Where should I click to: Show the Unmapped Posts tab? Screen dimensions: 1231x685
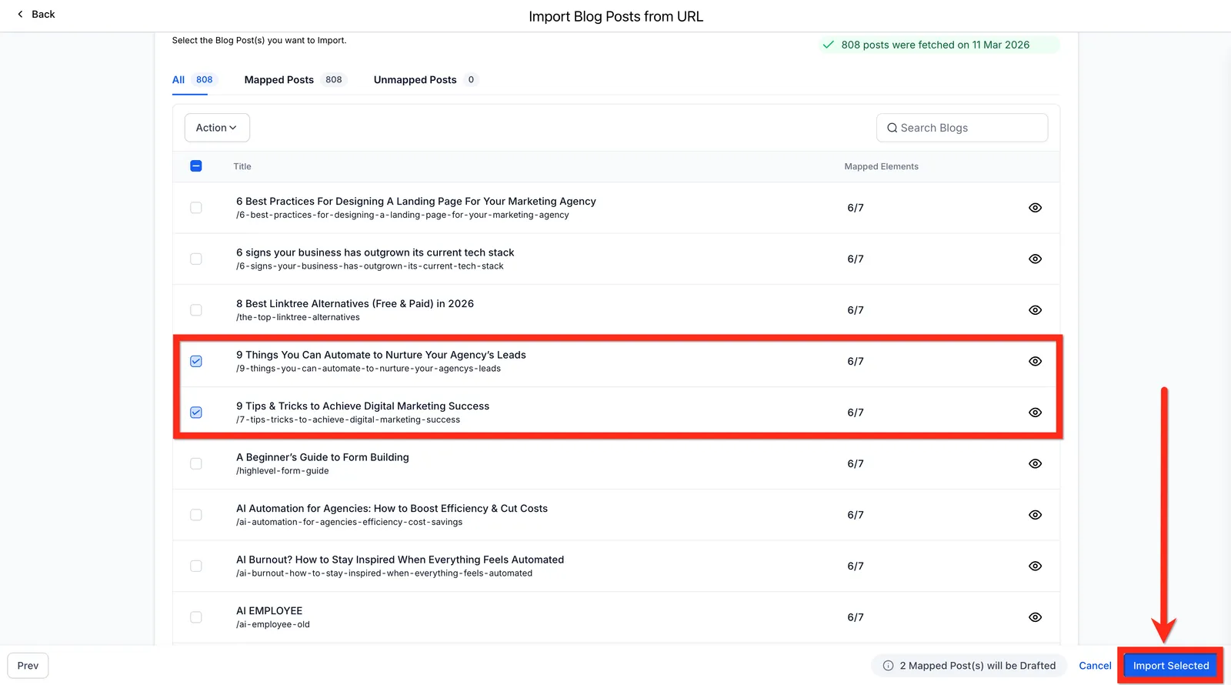[x=426, y=80]
